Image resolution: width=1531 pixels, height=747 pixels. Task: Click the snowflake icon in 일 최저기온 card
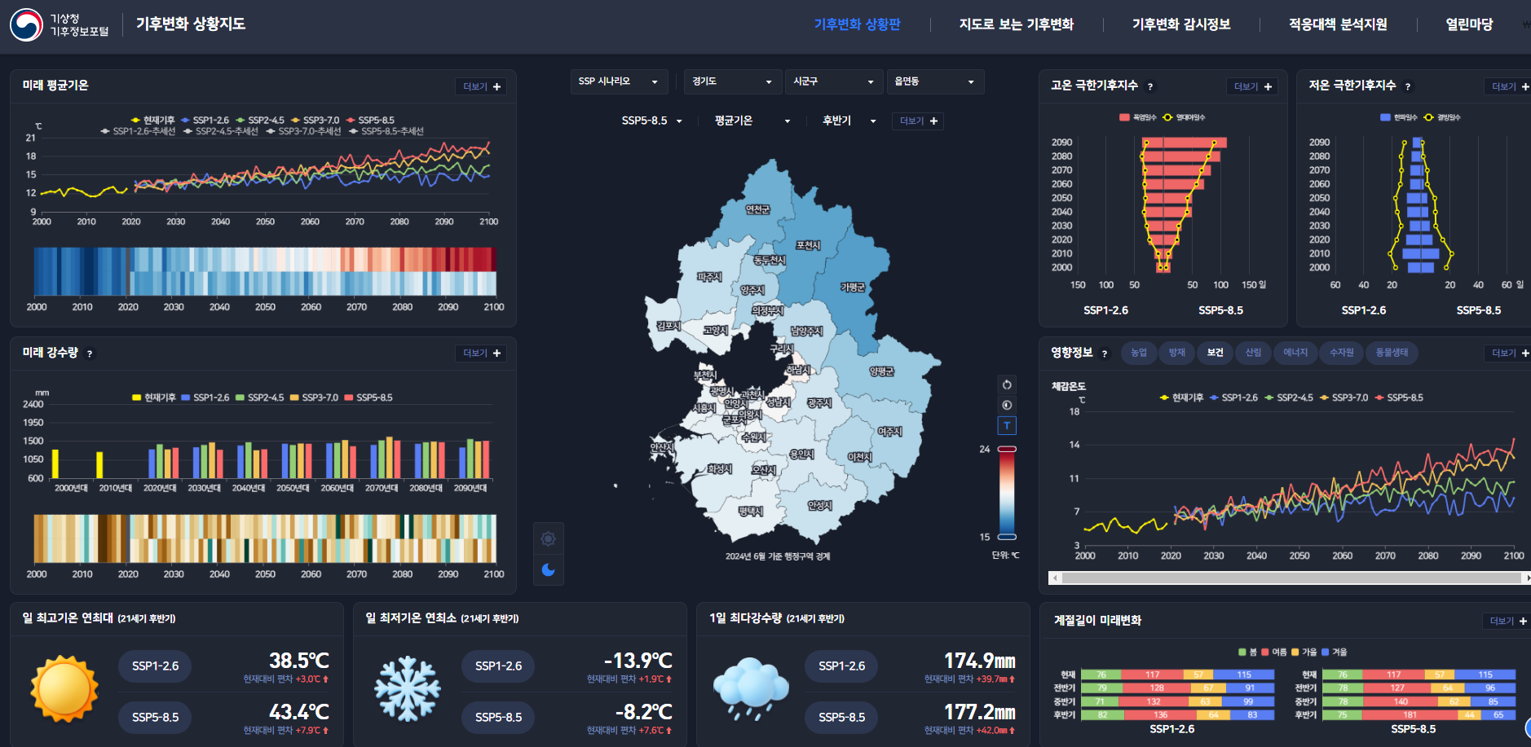[408, 689]
